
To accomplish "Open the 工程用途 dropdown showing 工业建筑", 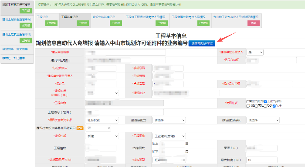I will coord(169,136).
